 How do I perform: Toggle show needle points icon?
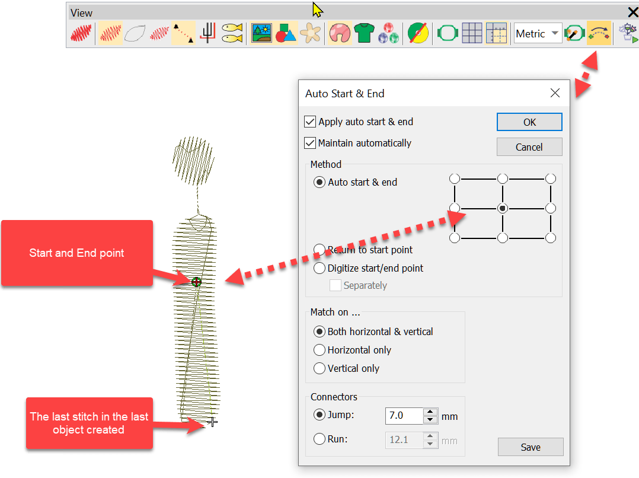point(159,34)
